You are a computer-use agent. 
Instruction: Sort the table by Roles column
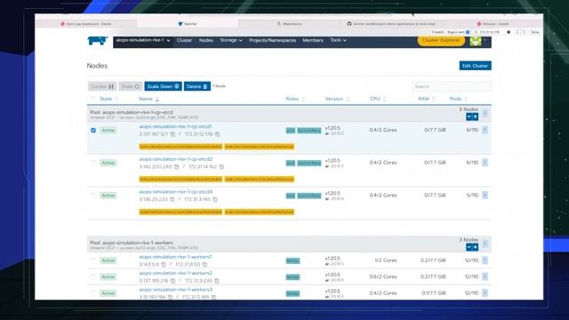[295, 99]
